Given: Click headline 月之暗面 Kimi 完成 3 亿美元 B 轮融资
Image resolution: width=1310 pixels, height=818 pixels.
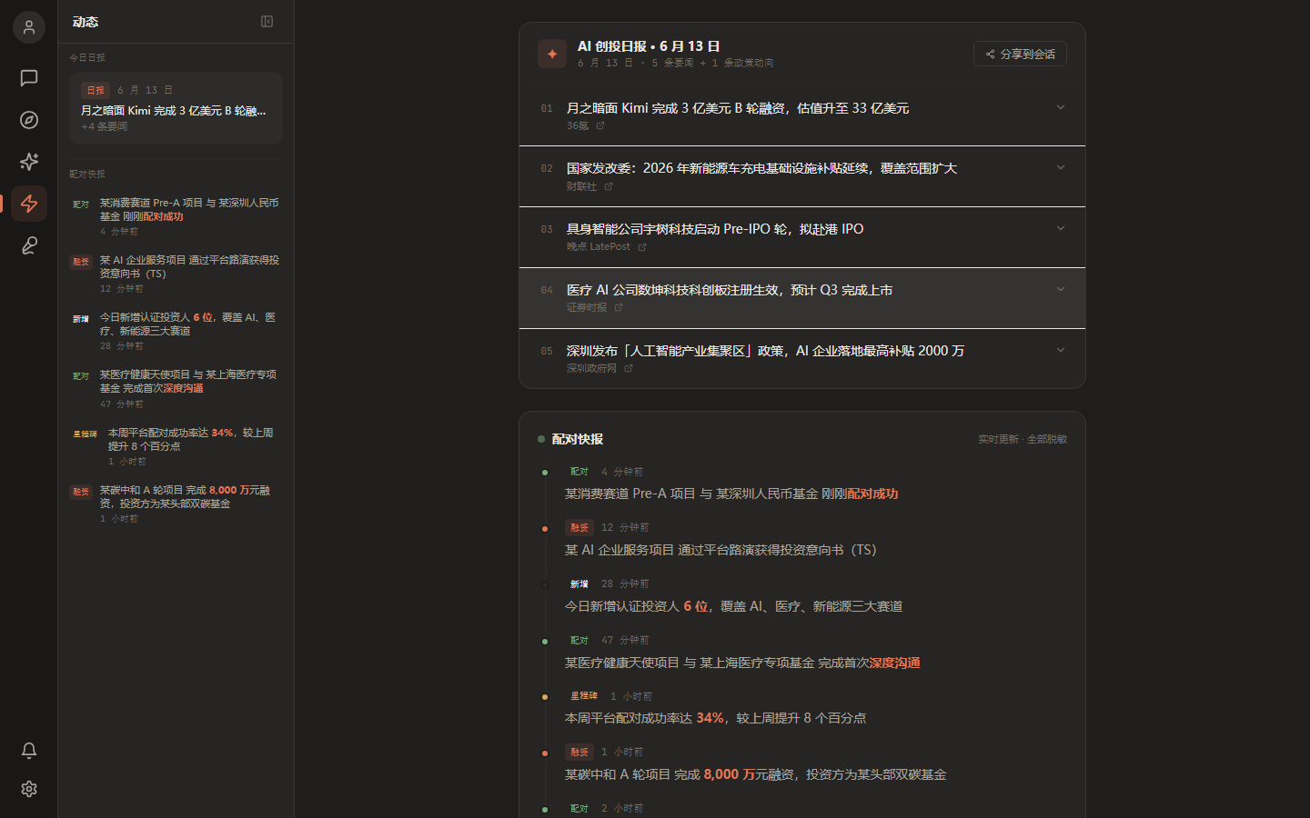Looking at the screenshot, I should click(738, 108).
